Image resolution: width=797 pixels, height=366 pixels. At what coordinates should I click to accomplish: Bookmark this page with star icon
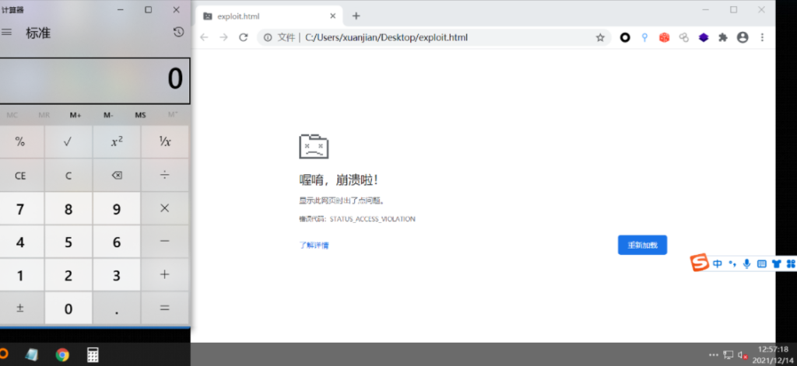tap(600, 37)
